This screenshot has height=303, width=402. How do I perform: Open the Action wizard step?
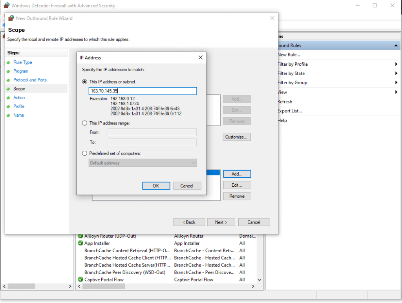point(19,97)
